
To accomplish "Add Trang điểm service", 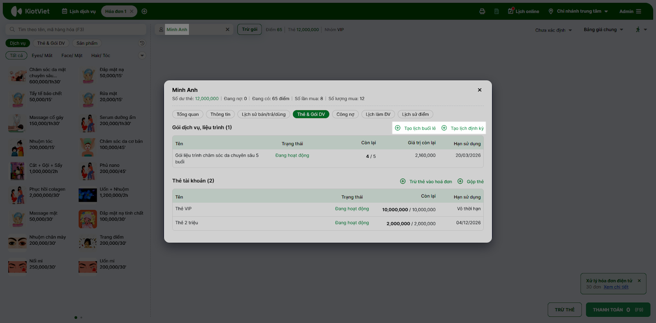I will [x=111, y=243].
